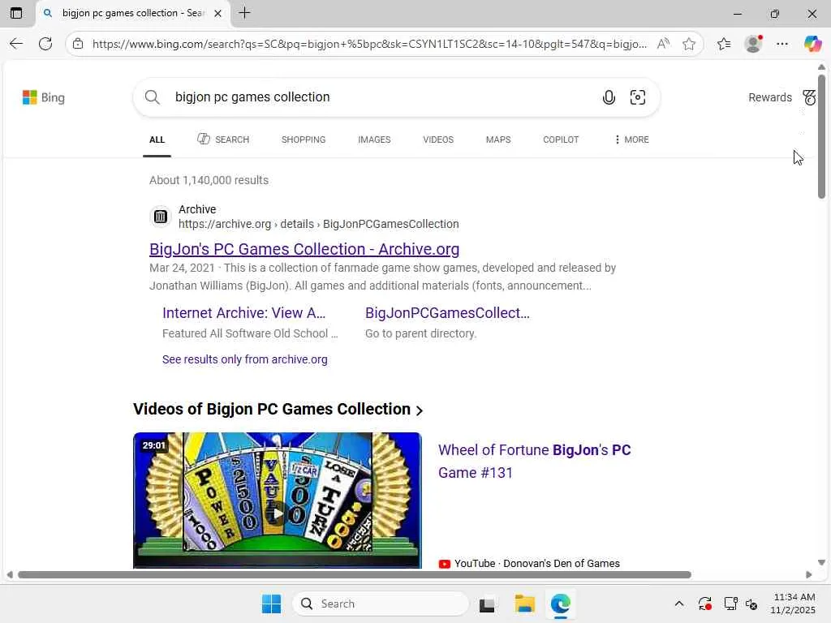Open File Explorer from taskbar
The height and width of the screenshot is (623, 831).
pos(525,604)
